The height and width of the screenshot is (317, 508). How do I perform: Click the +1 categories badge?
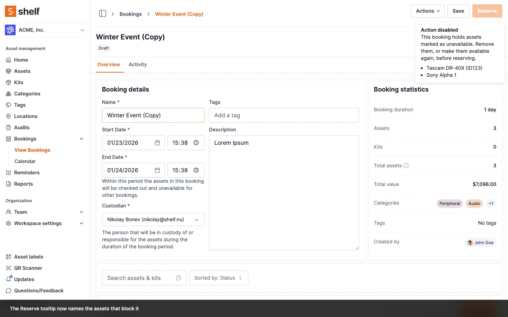point(491,204)
